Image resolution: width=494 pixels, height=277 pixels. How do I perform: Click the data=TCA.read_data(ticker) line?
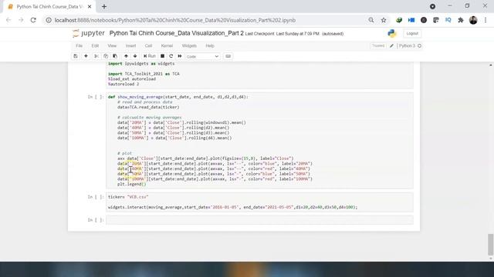pos(148,107)
